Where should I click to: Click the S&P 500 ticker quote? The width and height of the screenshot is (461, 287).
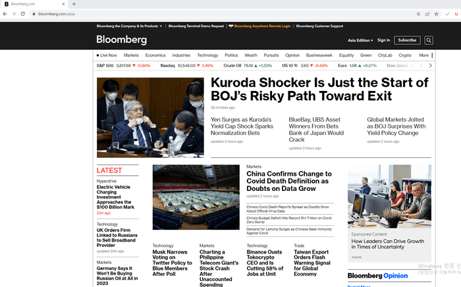tap(123, 66)
